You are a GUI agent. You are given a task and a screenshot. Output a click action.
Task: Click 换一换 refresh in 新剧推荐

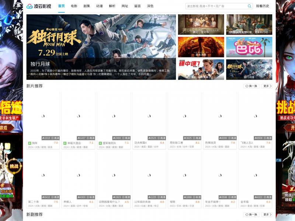[x=251, y=215]
